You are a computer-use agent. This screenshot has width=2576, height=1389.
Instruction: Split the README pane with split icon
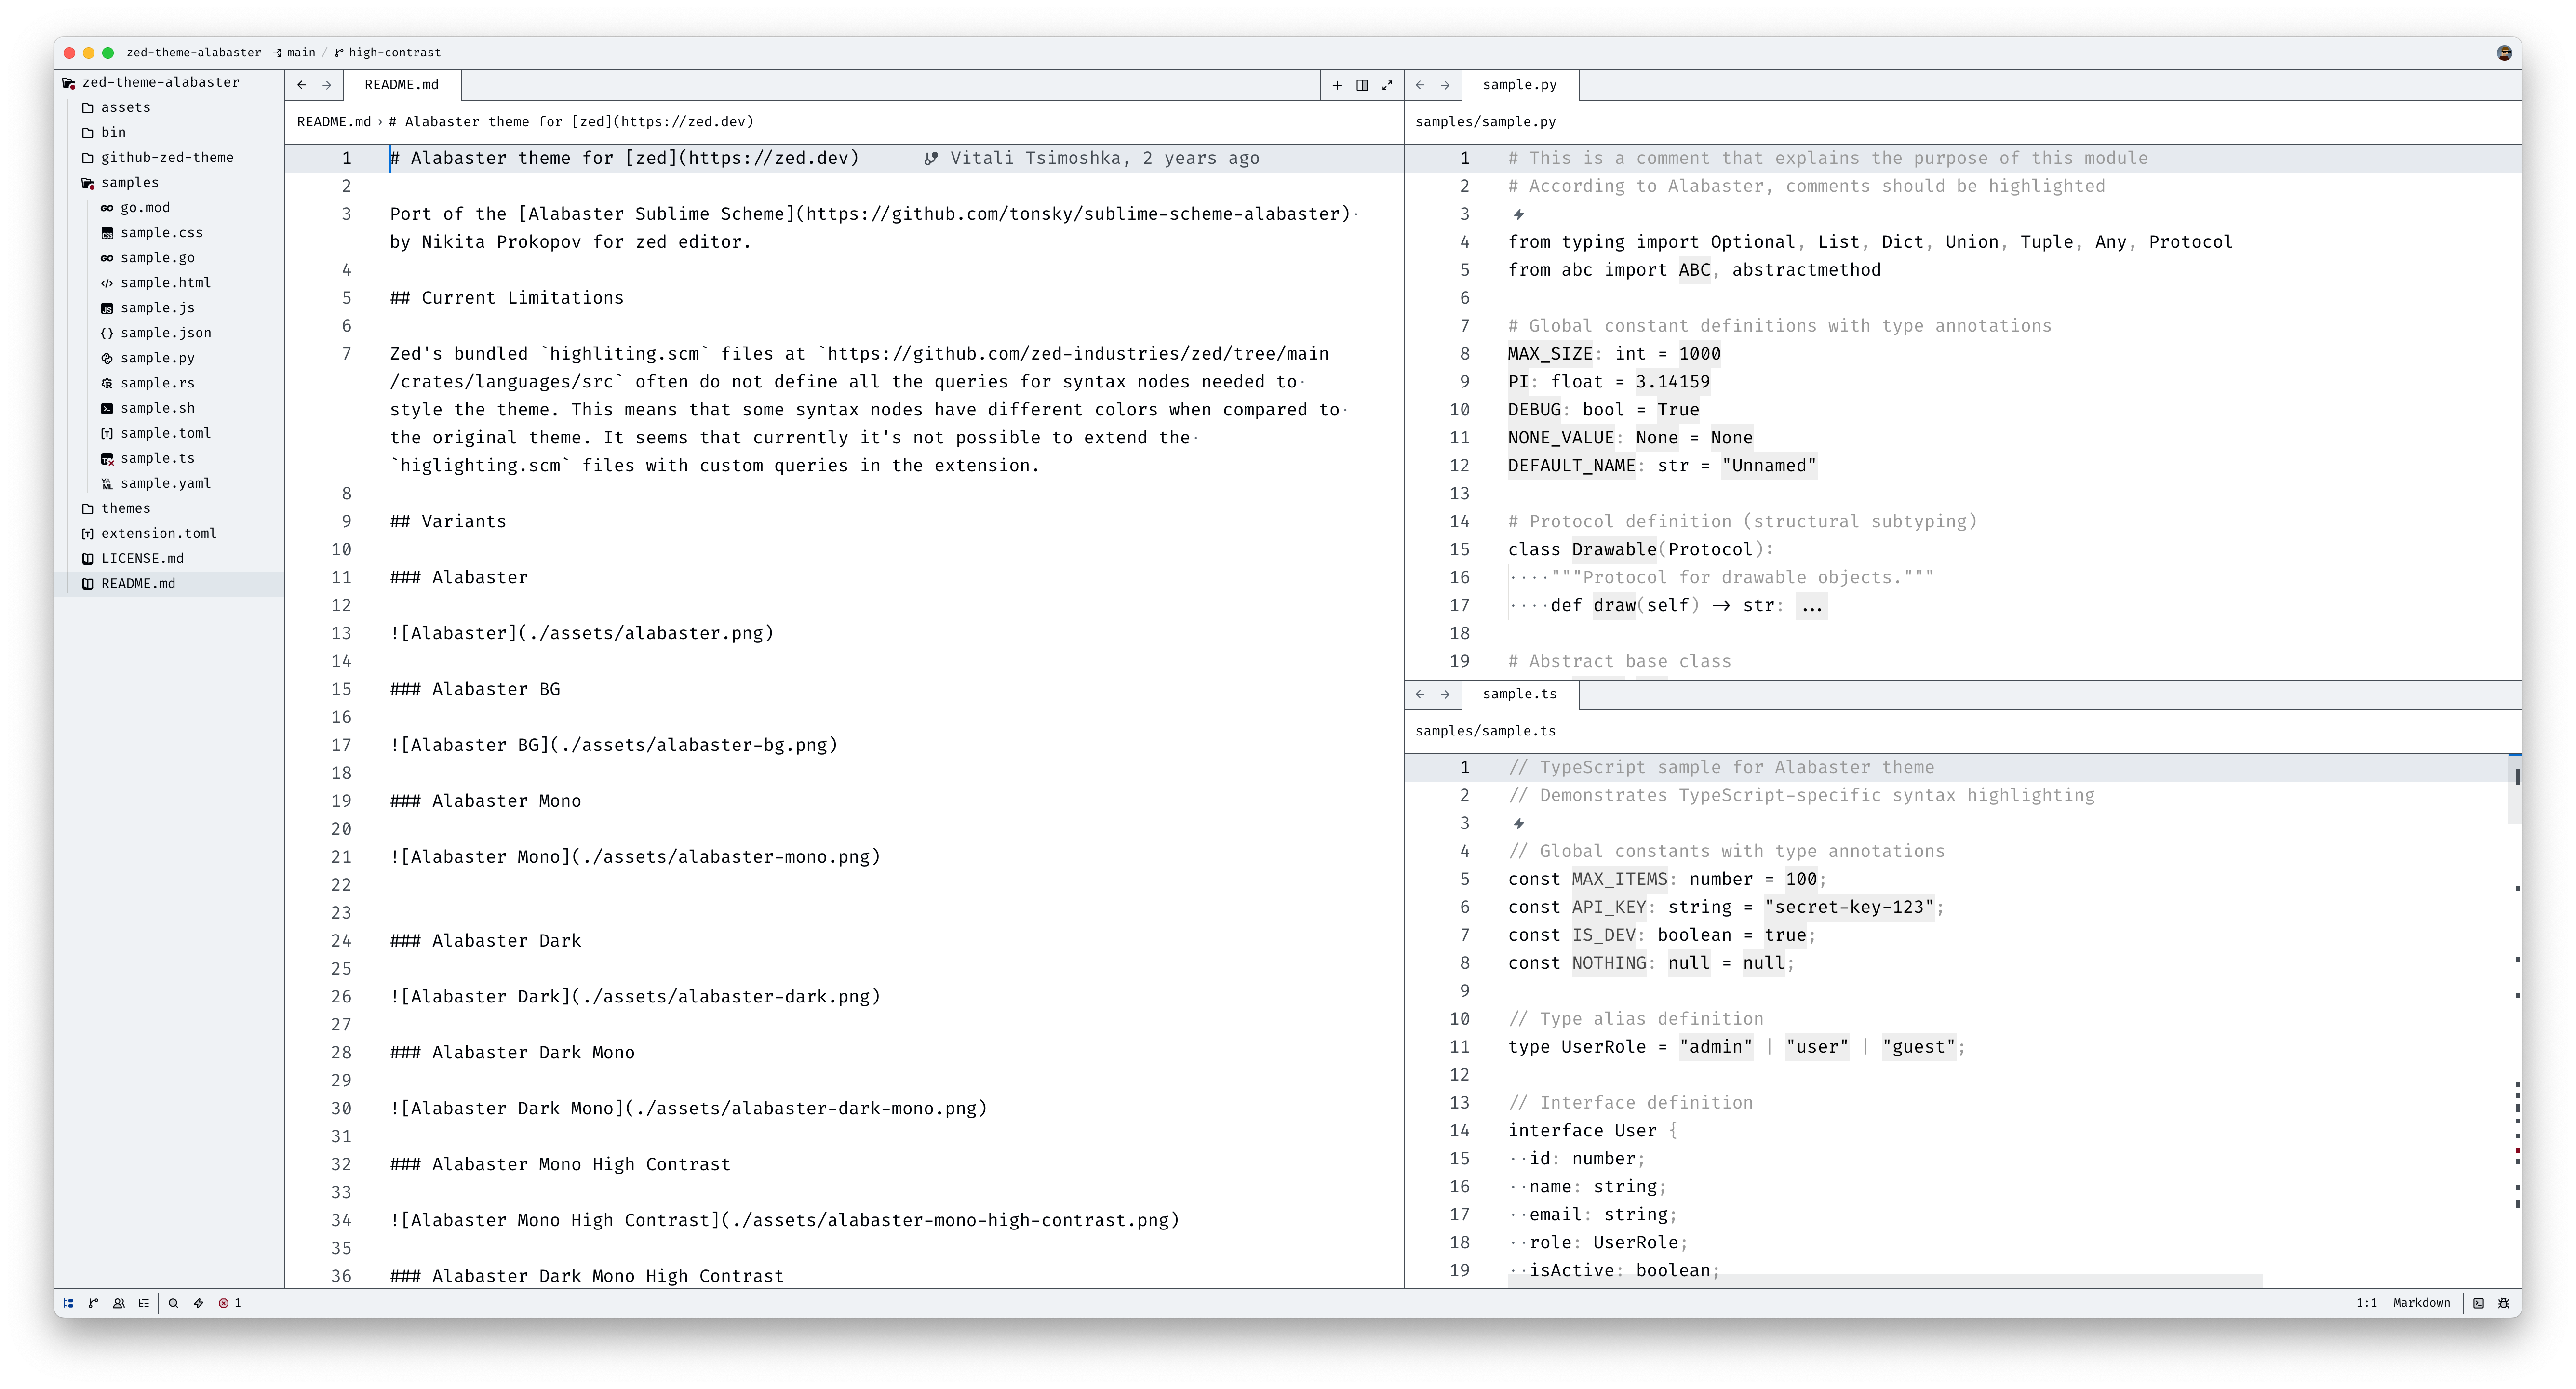click(x=1362, y=85)
